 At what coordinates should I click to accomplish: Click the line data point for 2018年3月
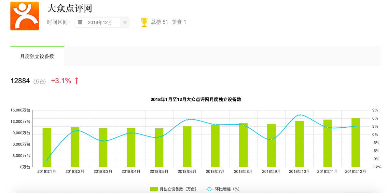pyautogui.click(x=103, y=141)
